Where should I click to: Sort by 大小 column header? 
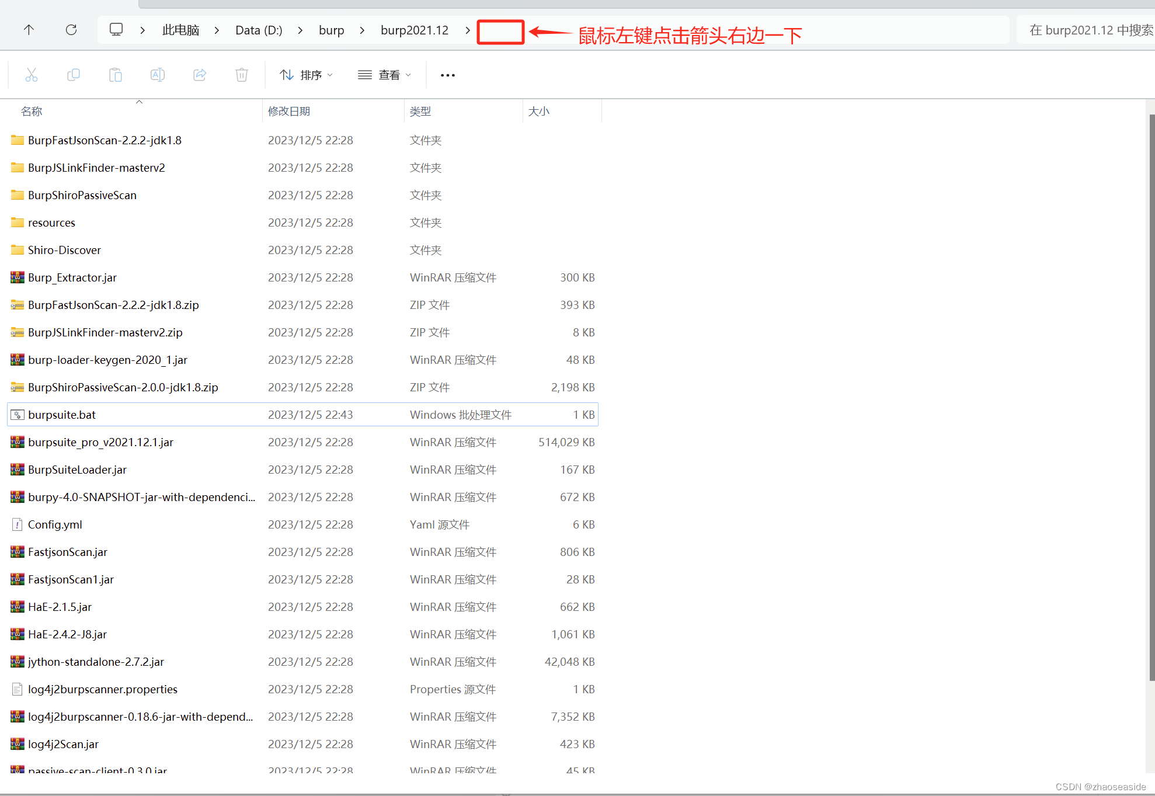pos(539,112)
